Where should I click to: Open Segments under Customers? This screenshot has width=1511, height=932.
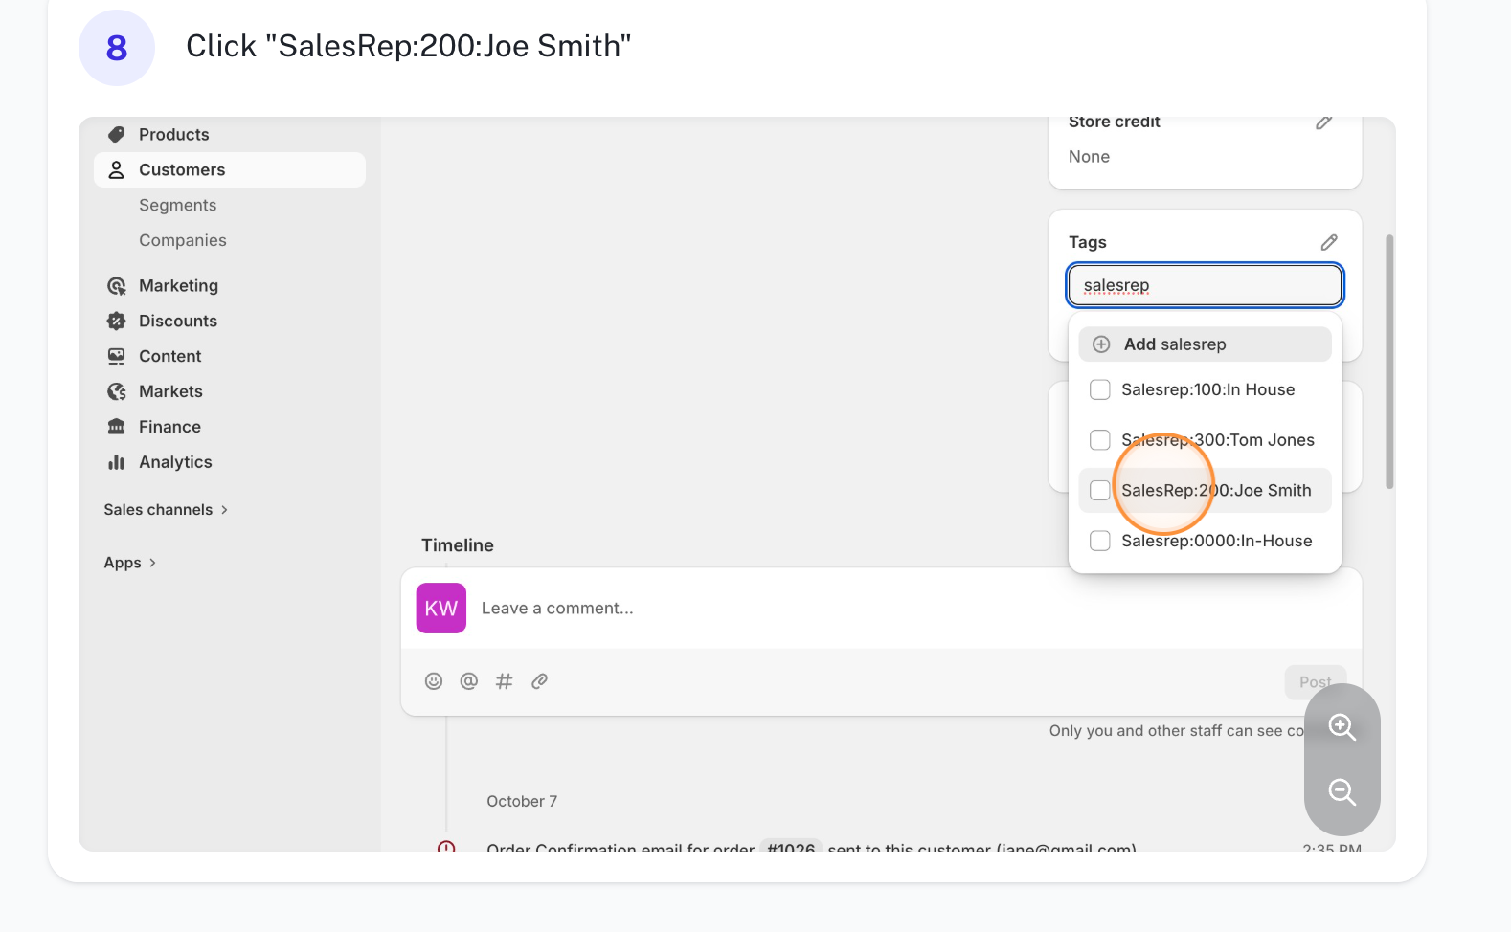(177, 205)
